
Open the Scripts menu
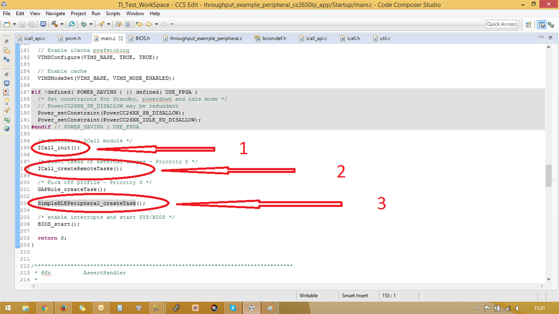point(113,14)
